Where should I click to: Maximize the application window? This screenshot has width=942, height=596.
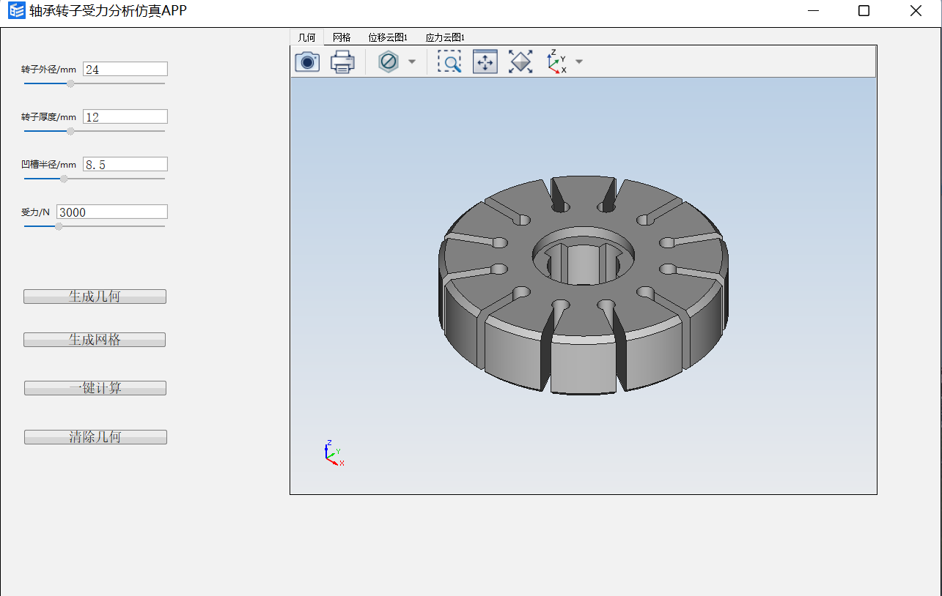click(864, 11)
